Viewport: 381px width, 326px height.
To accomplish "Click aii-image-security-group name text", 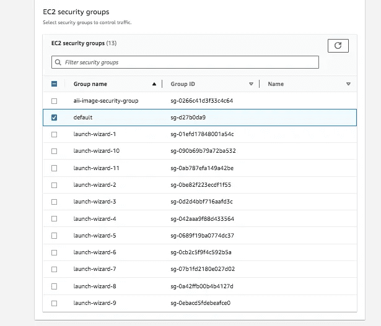I will [106, 101].
